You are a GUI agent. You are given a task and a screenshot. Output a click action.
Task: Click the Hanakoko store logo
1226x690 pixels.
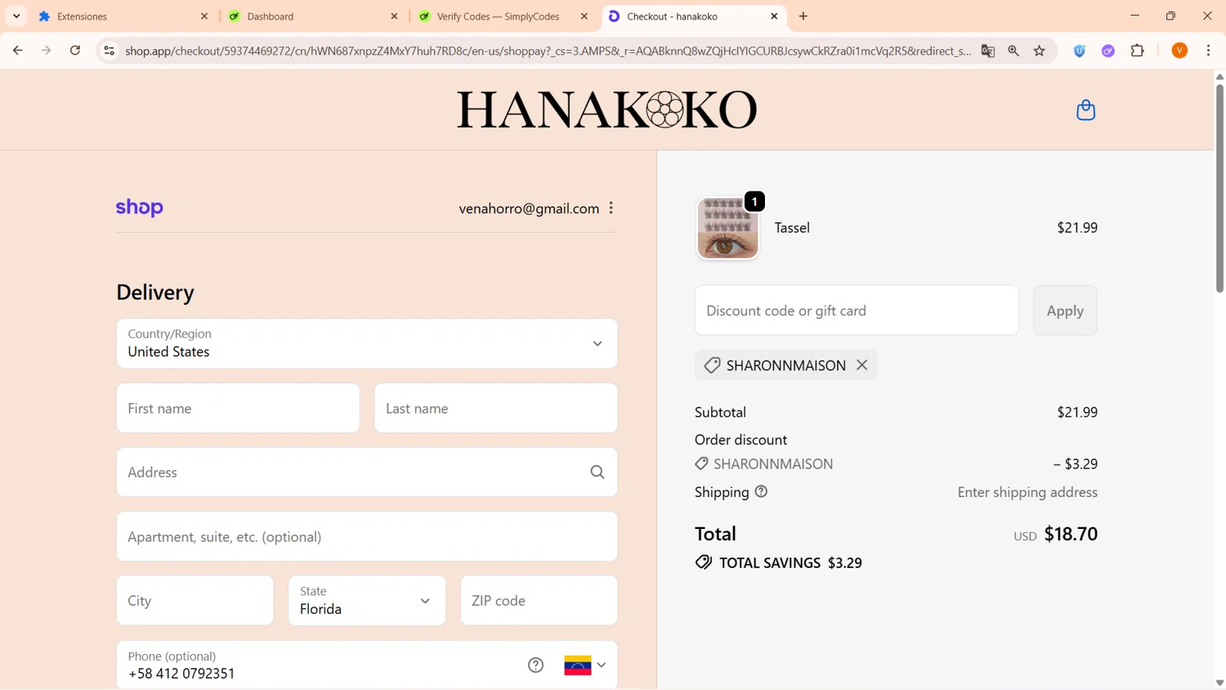[606, 110]
